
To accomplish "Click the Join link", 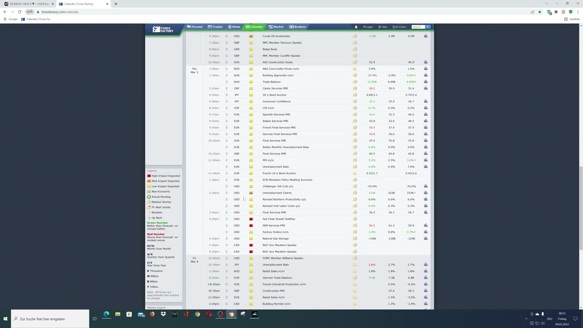I will click(384, 27).
